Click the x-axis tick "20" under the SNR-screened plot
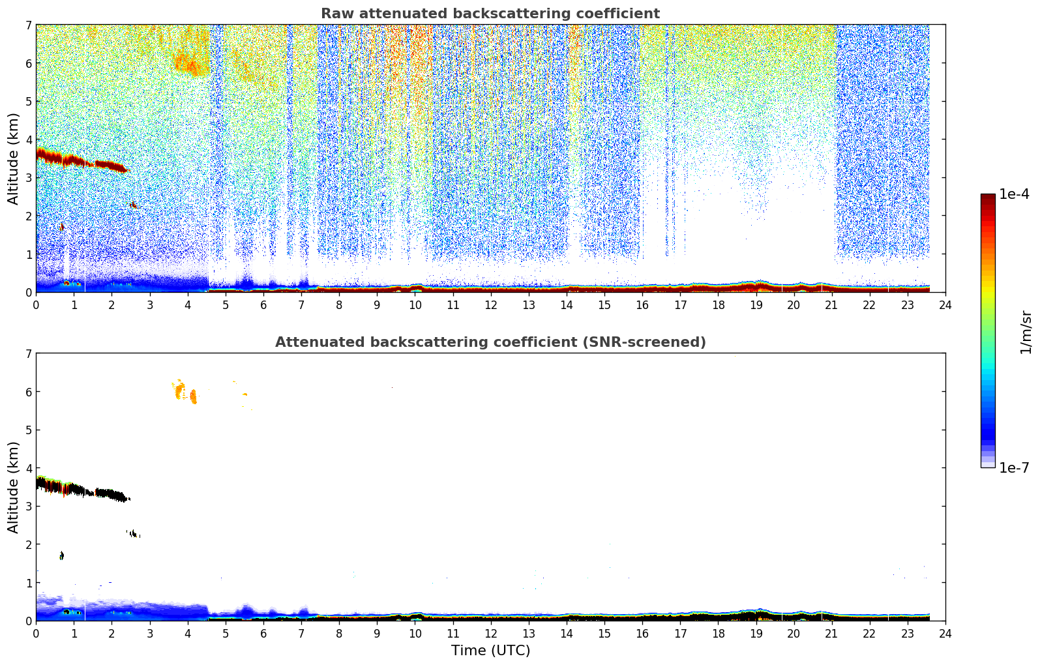The image size is (1040, 665). point(794,634)
